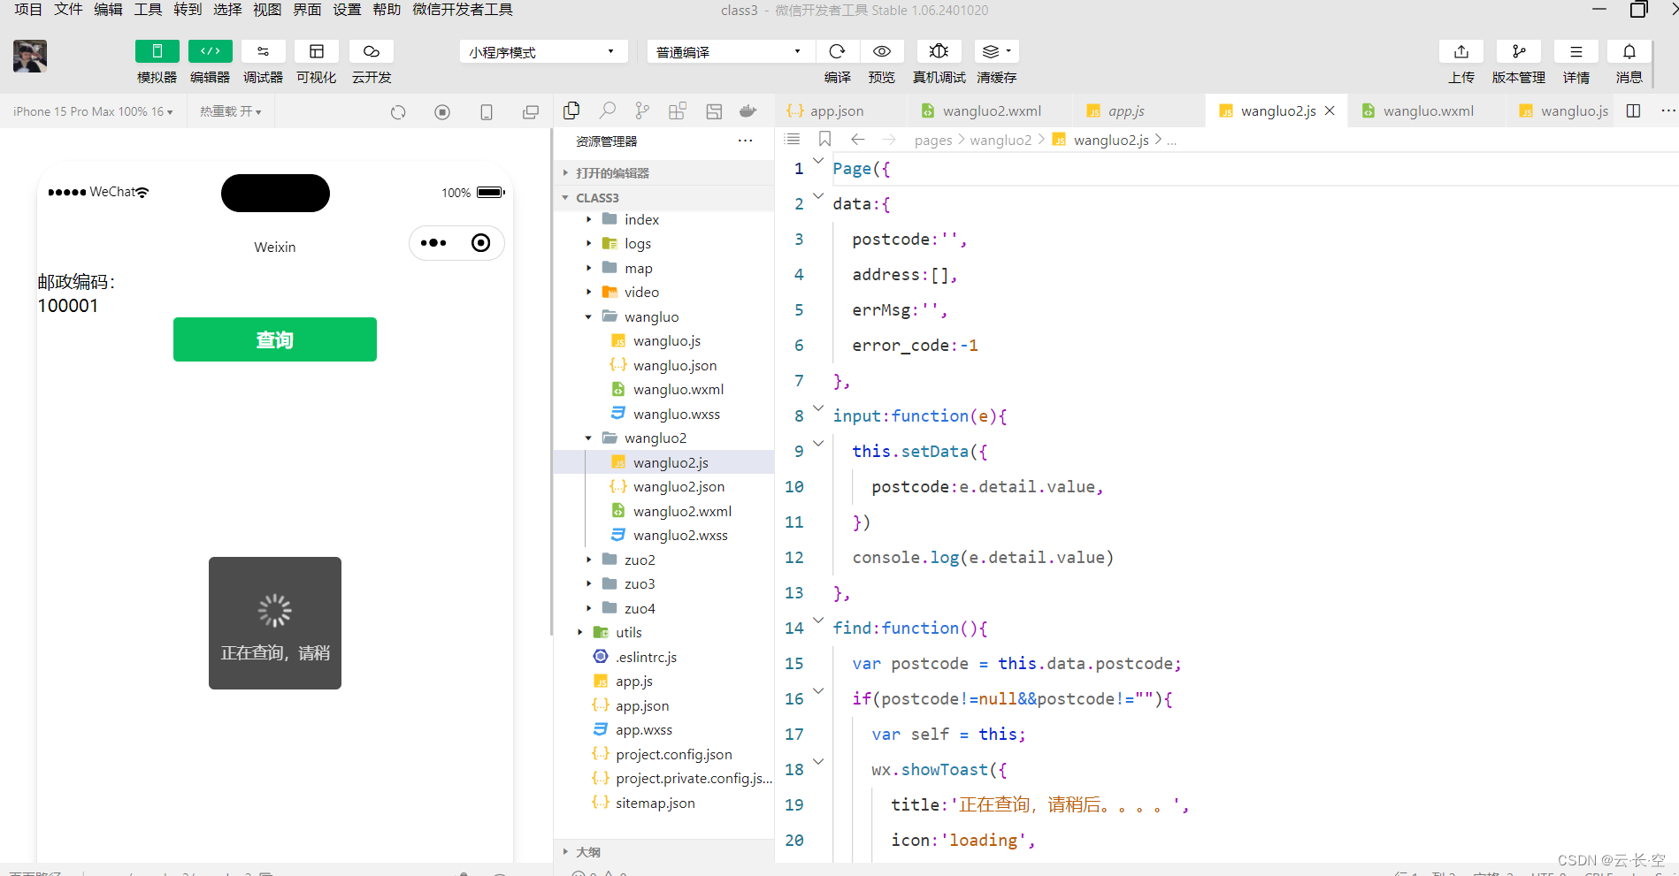The width and height of the screenshot is (1679, 876).
Task: Click the green query button in simulator
Action: tap(275, 339)
